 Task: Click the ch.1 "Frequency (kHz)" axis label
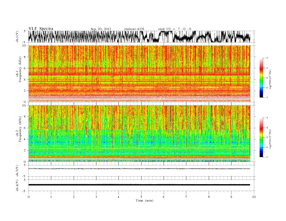click(x=20, y=69)
